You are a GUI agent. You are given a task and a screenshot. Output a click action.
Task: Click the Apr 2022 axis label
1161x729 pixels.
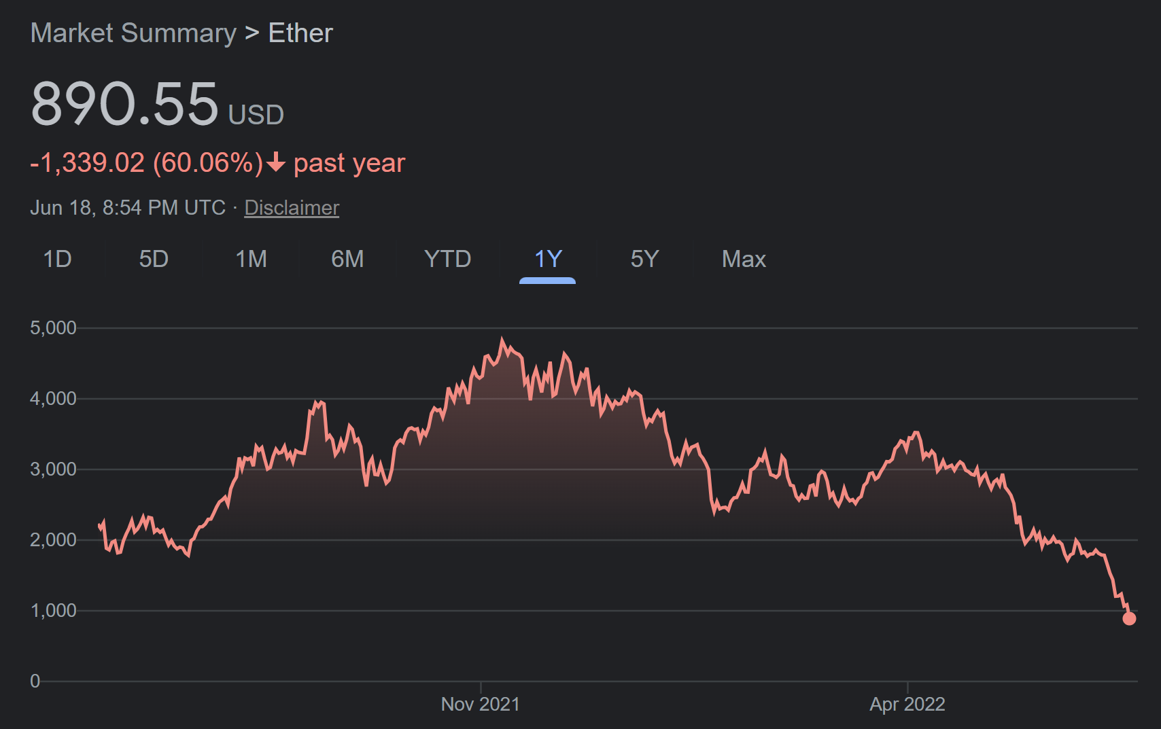point(907,704)
